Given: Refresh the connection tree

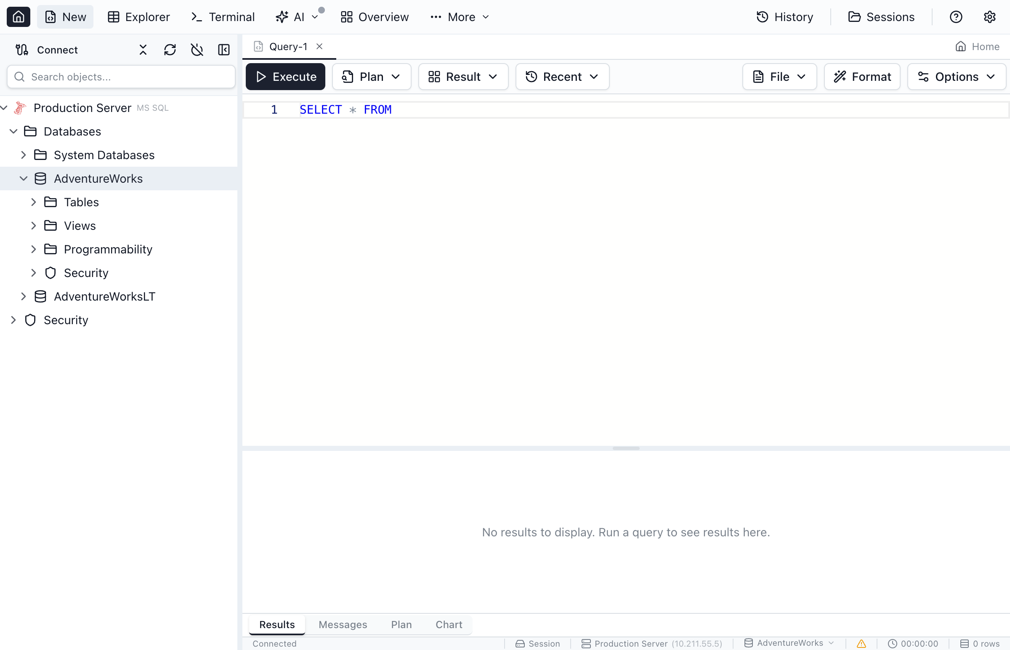Looking at the screenshot, I should [x=170, y=49].
